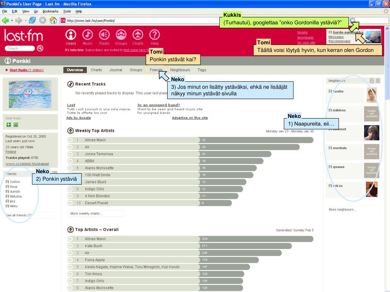This screenshot has height=292, width=390.
Task: Click the Firefox Back arrow button
Action: (5, 21)
